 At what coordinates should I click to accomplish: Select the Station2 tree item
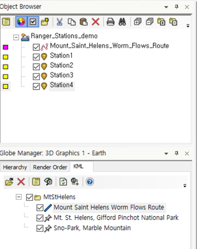point(61,65)
